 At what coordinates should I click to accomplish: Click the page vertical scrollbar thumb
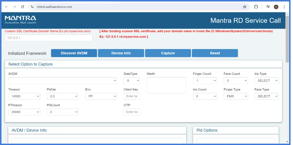pos(287,39)
